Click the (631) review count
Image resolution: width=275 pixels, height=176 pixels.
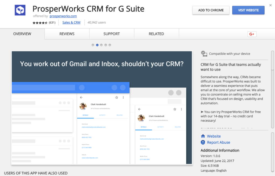click(52, 23)
